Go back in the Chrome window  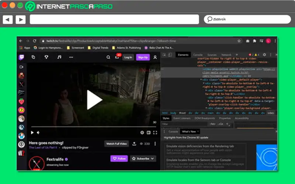click(x=21, y=41)
